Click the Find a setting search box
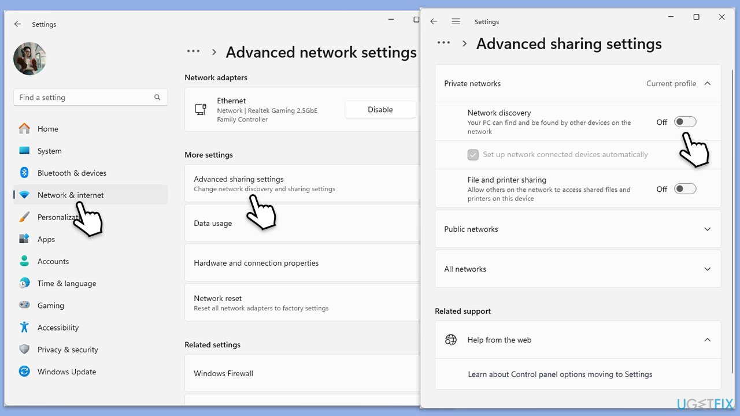 (90, 98)
